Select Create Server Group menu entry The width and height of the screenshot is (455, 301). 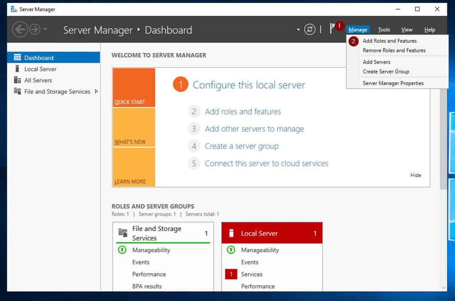(x=386, y=72)
